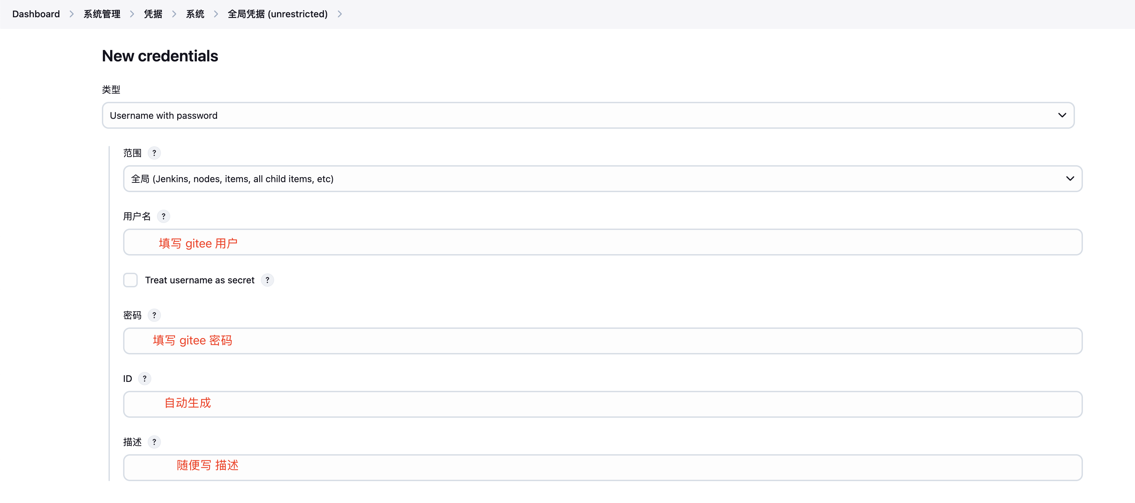This screenshot has height=503, width=1135.
Task: Open help icon next to ID
Action: point(144,379)
